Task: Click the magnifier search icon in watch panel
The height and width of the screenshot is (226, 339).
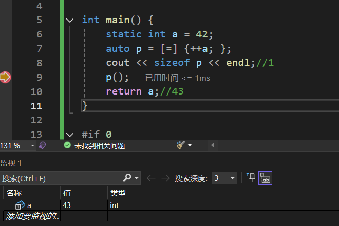Action: tap(127, 178)
